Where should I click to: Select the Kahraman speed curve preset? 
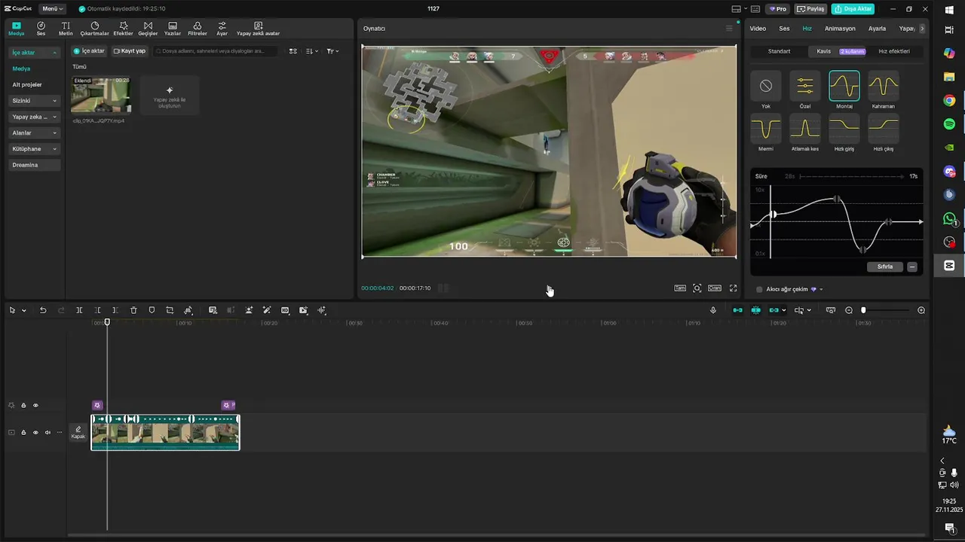[x=884, y=90]
